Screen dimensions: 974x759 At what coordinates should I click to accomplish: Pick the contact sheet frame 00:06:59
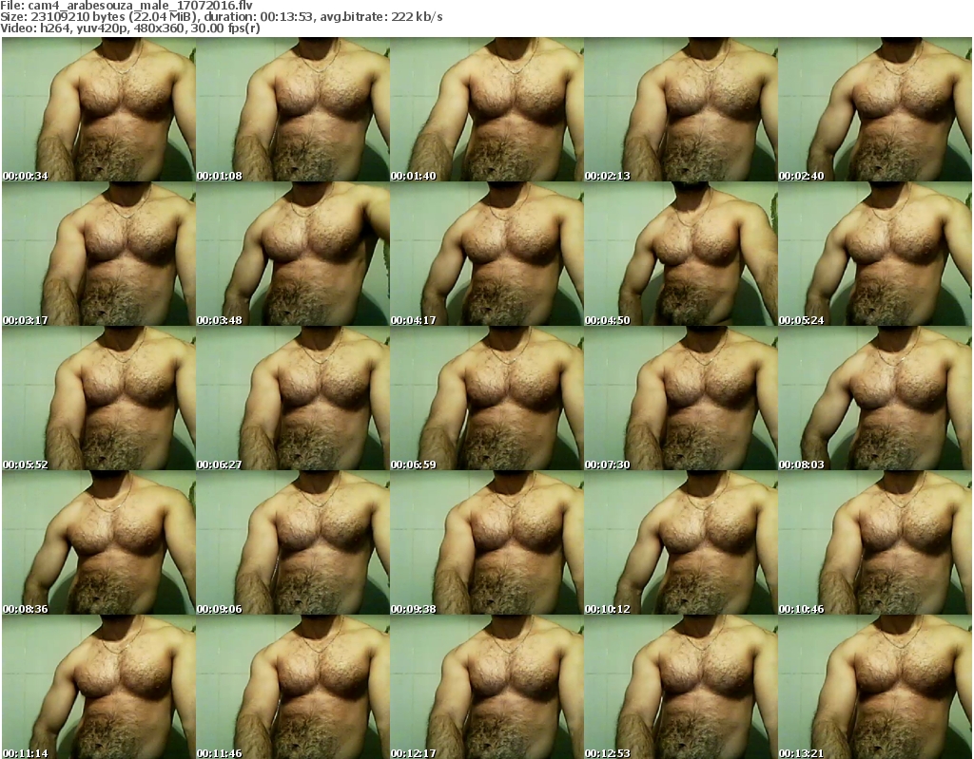tap(486, 398)
